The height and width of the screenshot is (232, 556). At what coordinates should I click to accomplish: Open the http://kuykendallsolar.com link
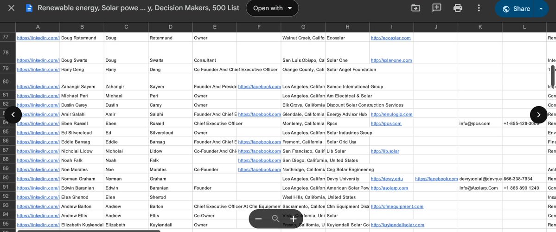click(x=397, y=225)
